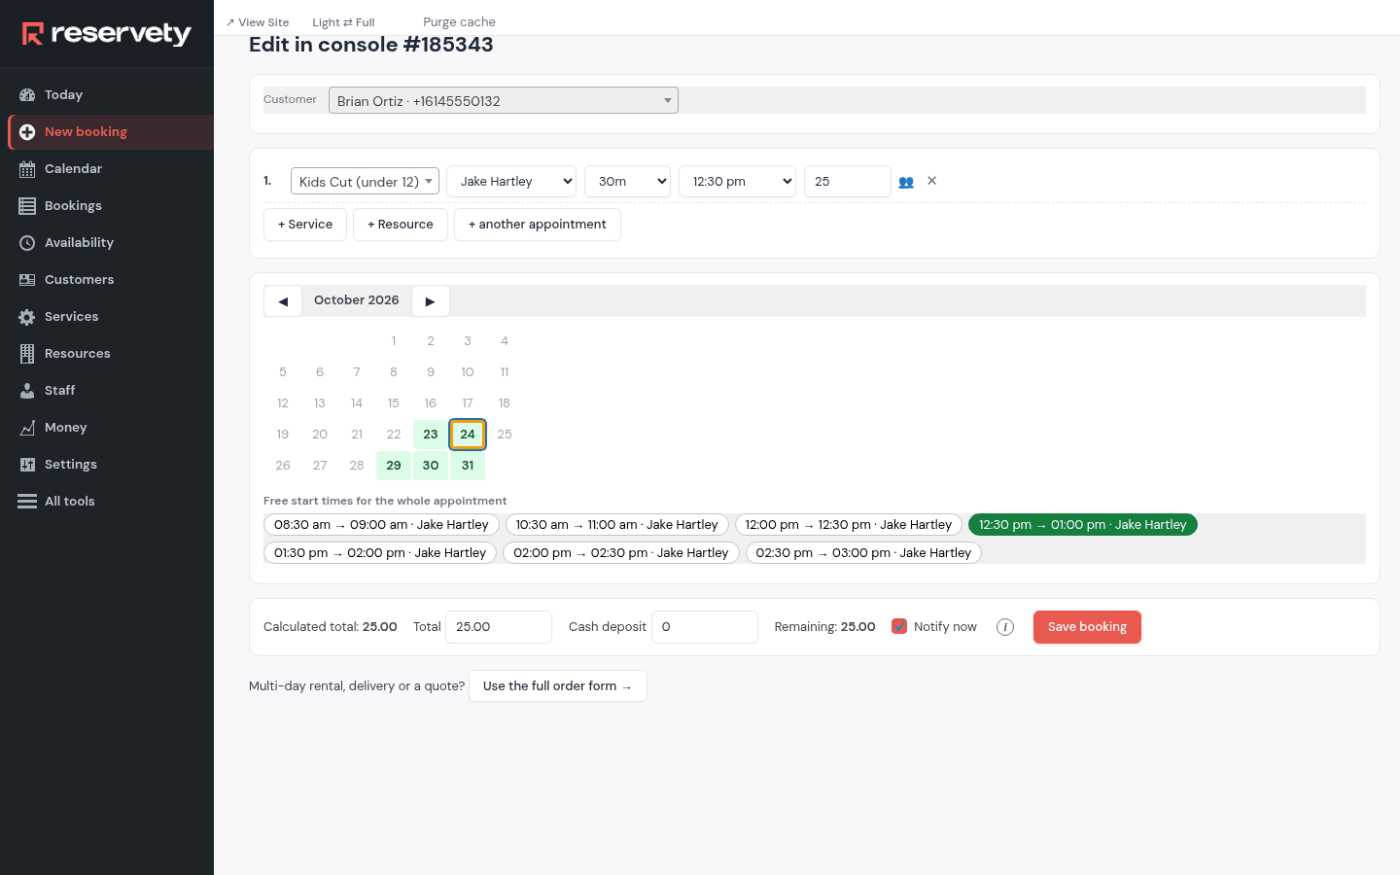
Task: Uncheck the Notify now checkbox
Action: point(899,626)
